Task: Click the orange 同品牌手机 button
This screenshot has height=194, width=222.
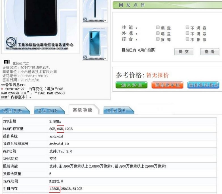Action: click(167, 85)
